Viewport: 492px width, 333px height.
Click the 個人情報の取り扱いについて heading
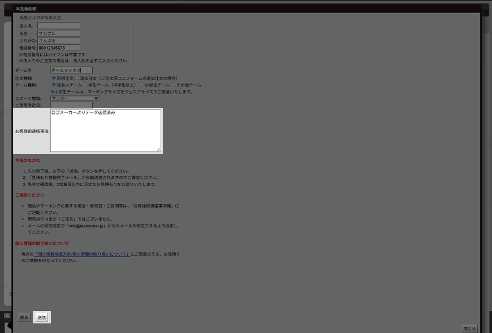[x=42, y=243]
